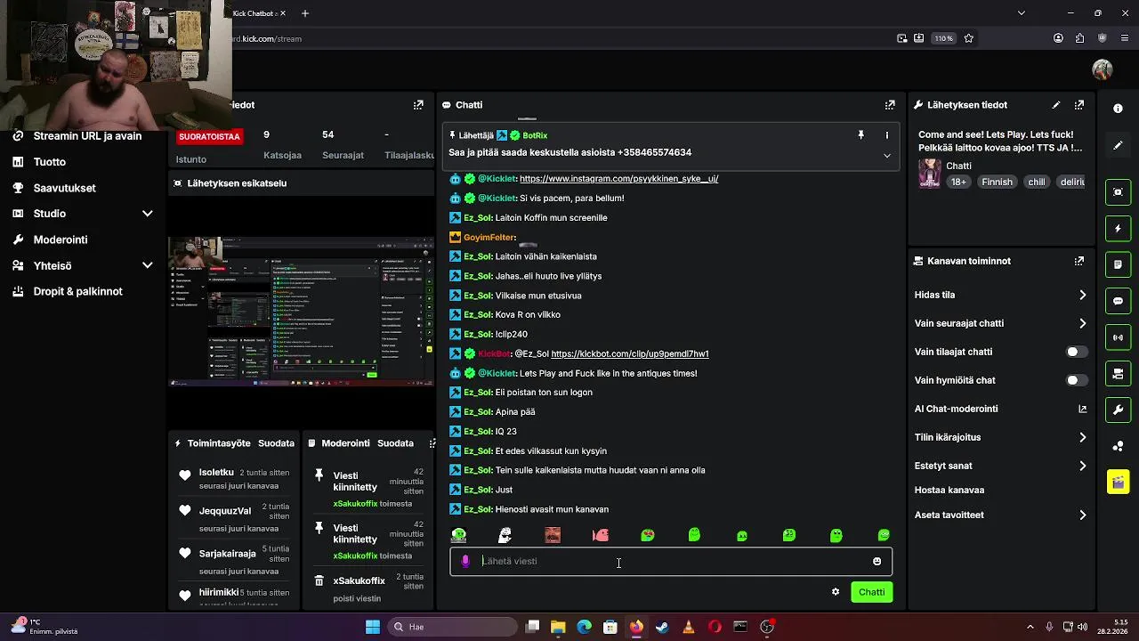
Task: Open the emoji picker smiley icon
Action: coord(876,561)
